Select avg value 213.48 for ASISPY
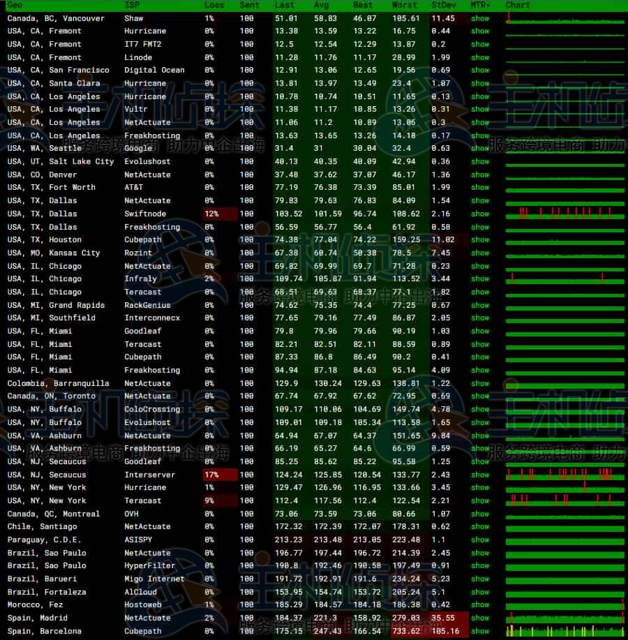This screenshot has width=628, height=640. tap(328, 540)
